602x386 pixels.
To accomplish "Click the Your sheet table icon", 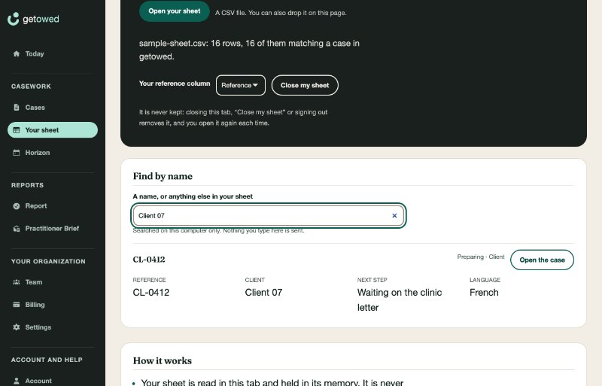I will [x=16, y=130].
